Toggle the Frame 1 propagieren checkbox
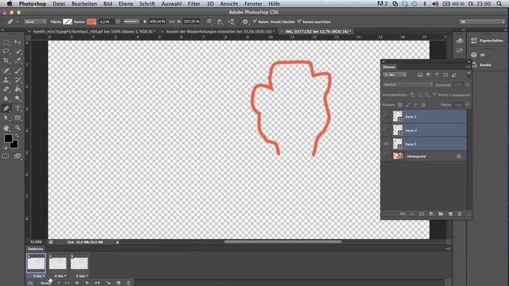The image size is (509, 286). [x=435, y=95]
